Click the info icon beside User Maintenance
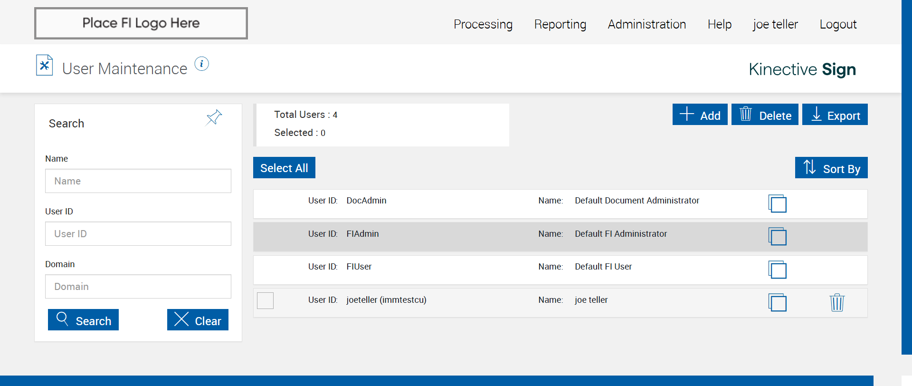This screenshot has height=386, width=912. click(x=201, y=64)
